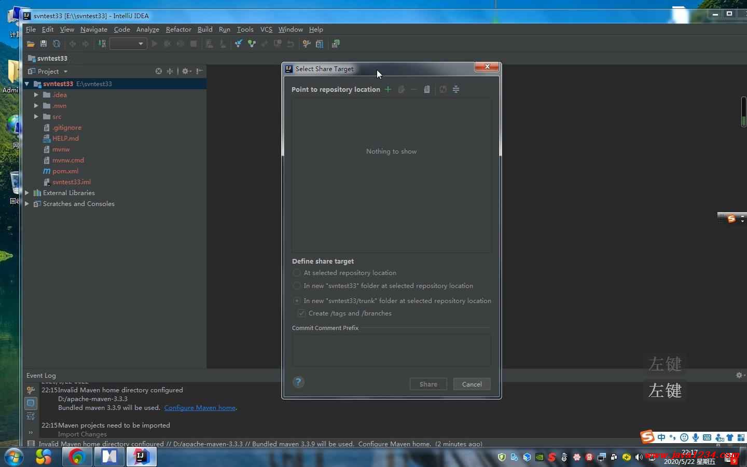The image size is (747, 467).
Task: Click the remove repository location minus icon
Action: pos(413,89)
